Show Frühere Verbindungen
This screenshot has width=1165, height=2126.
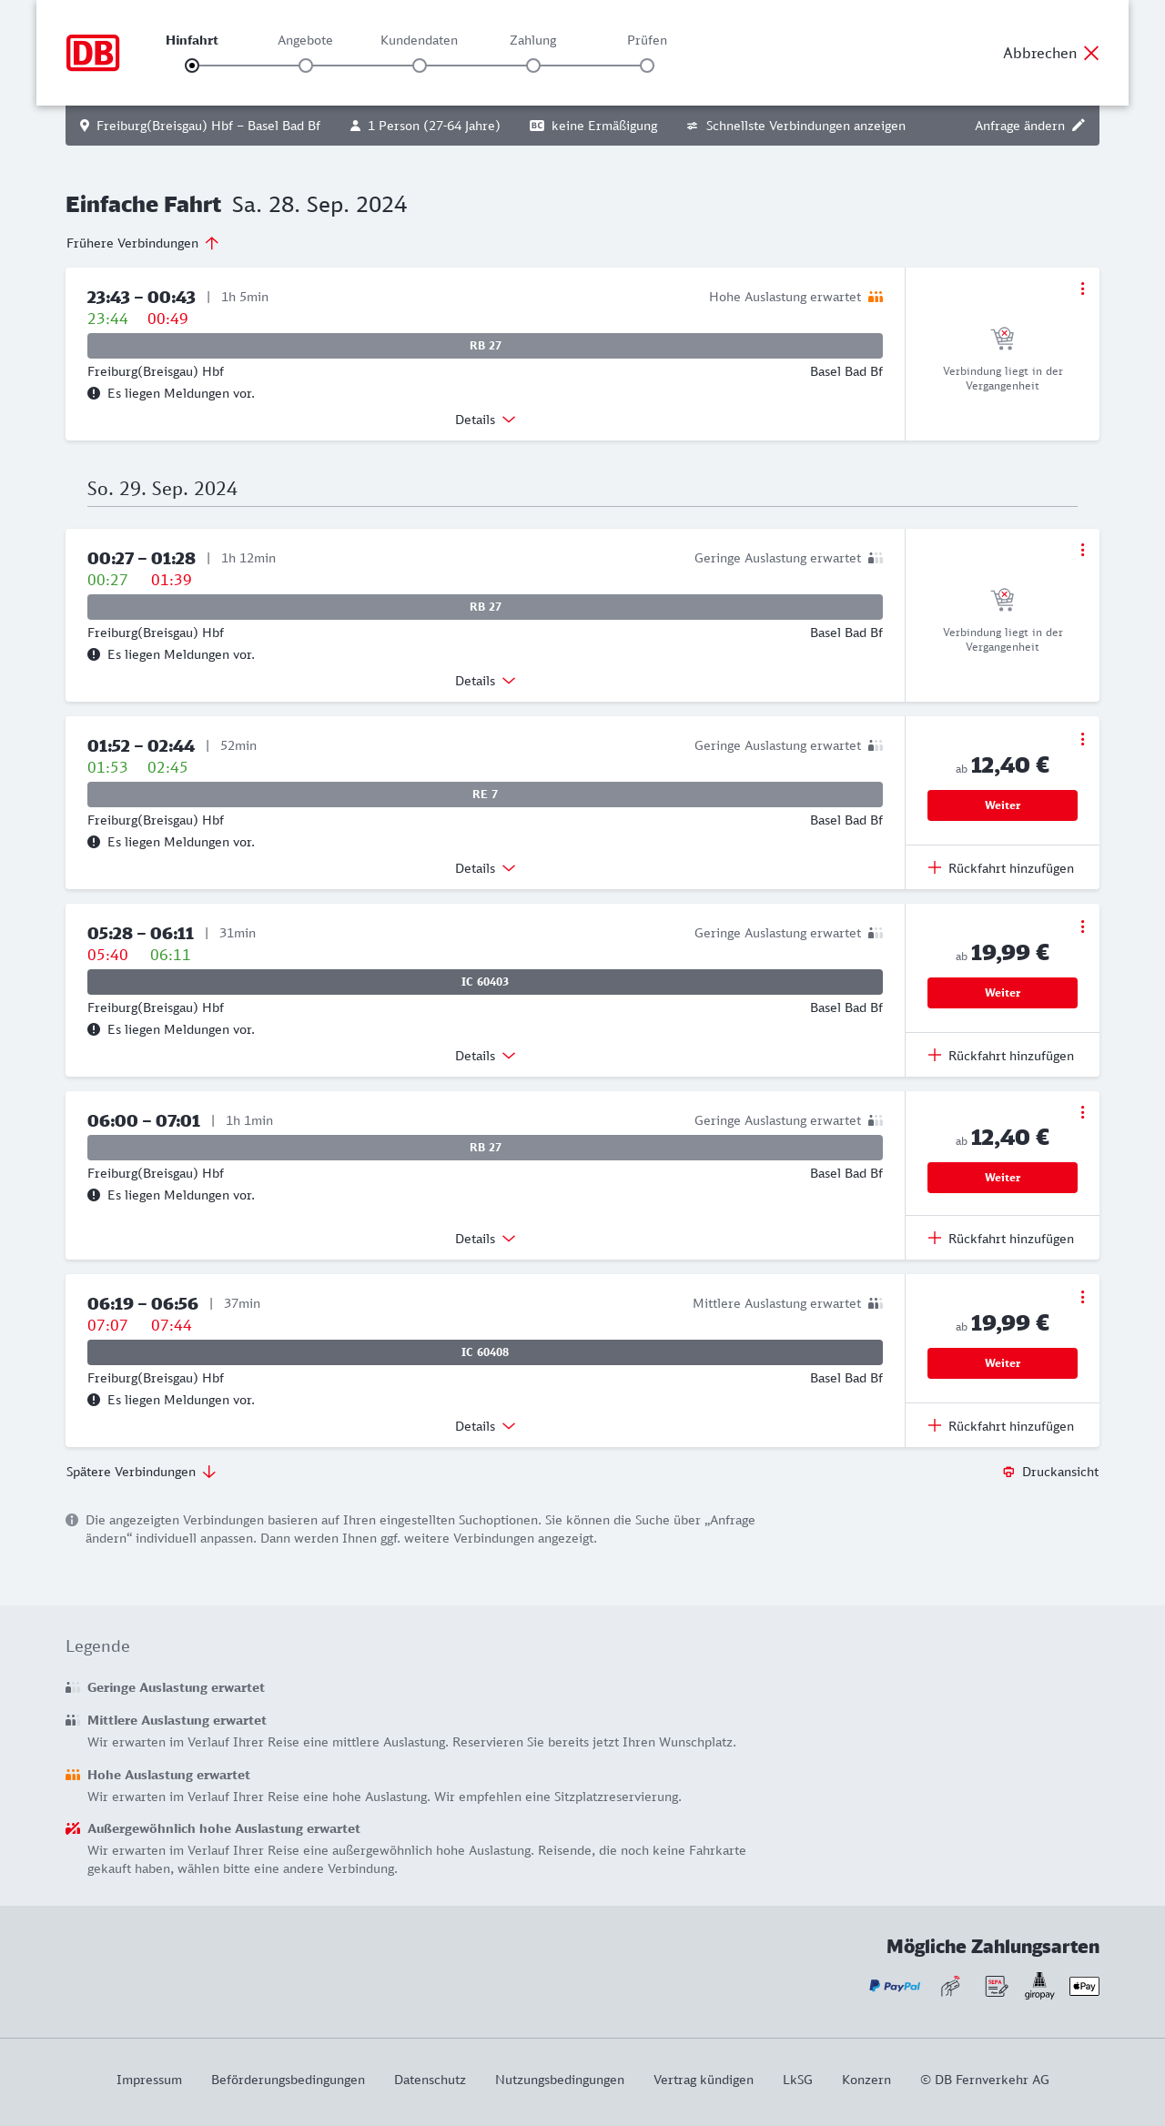coord(142,243)
